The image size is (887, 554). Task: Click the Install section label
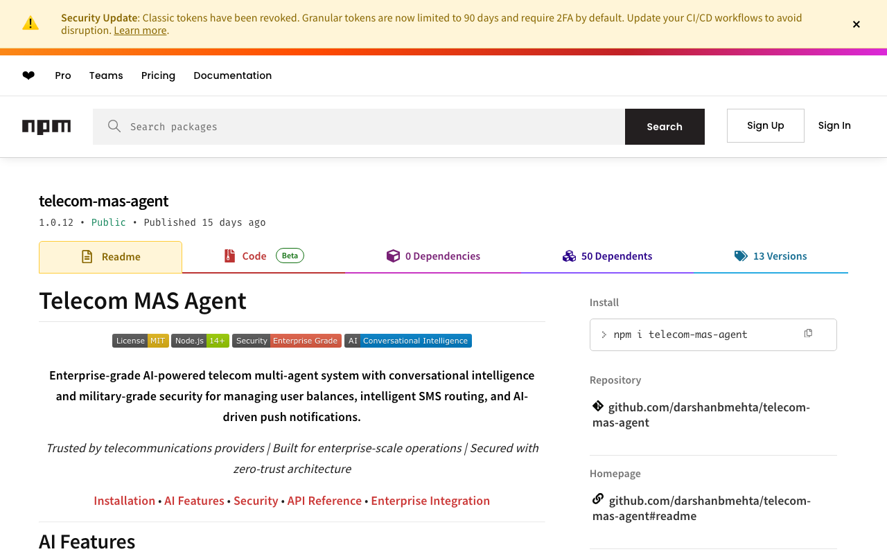(604, 303)
